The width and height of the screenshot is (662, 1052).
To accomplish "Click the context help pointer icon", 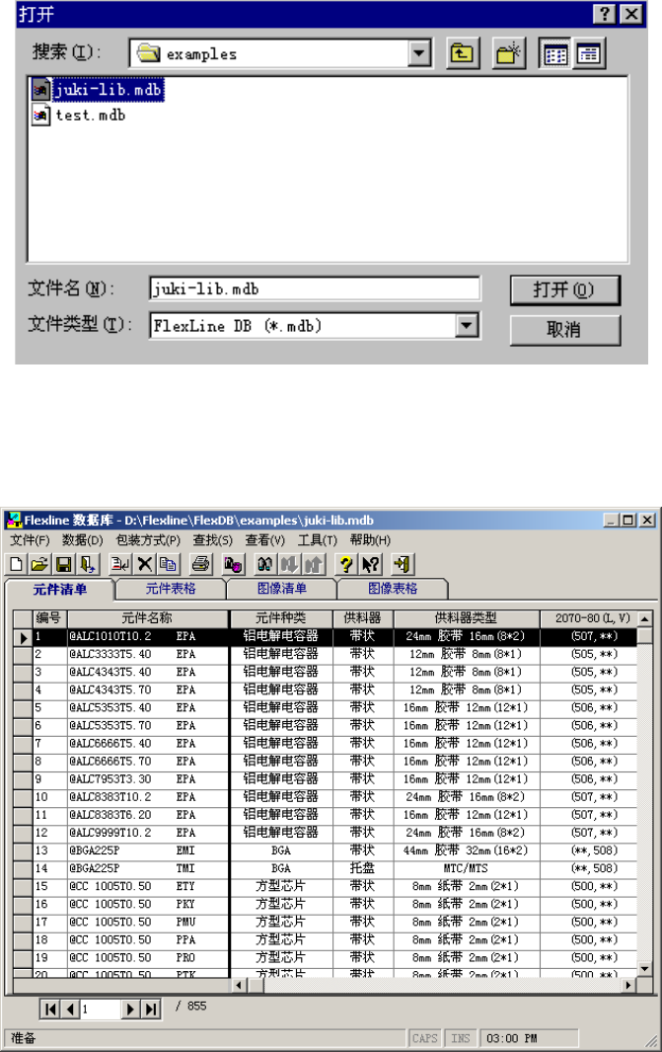I will pos(371,564).
